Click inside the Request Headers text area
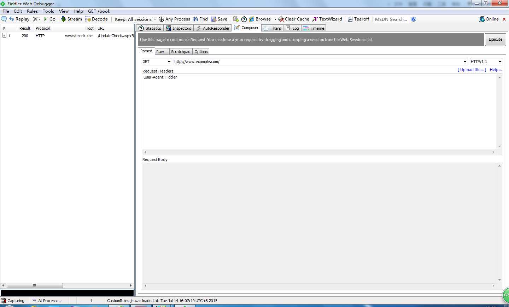The width and height of the screenshot is (509, 307). (x=320, y=112)
